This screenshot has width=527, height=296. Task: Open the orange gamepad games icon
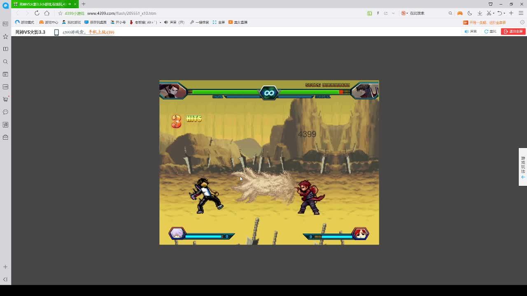(x=460, y=13)
